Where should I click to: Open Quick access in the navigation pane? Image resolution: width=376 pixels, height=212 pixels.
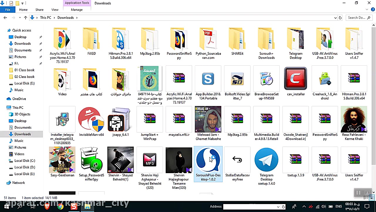pos(22,30)
